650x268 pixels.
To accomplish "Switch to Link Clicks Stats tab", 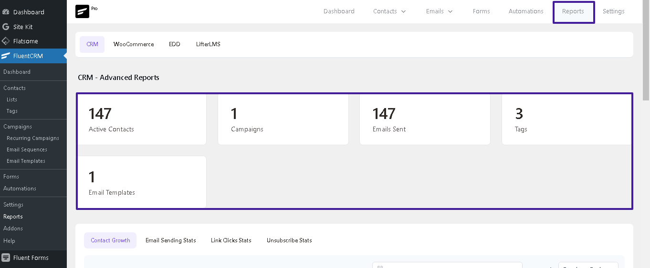I will [x=231, y=240].
